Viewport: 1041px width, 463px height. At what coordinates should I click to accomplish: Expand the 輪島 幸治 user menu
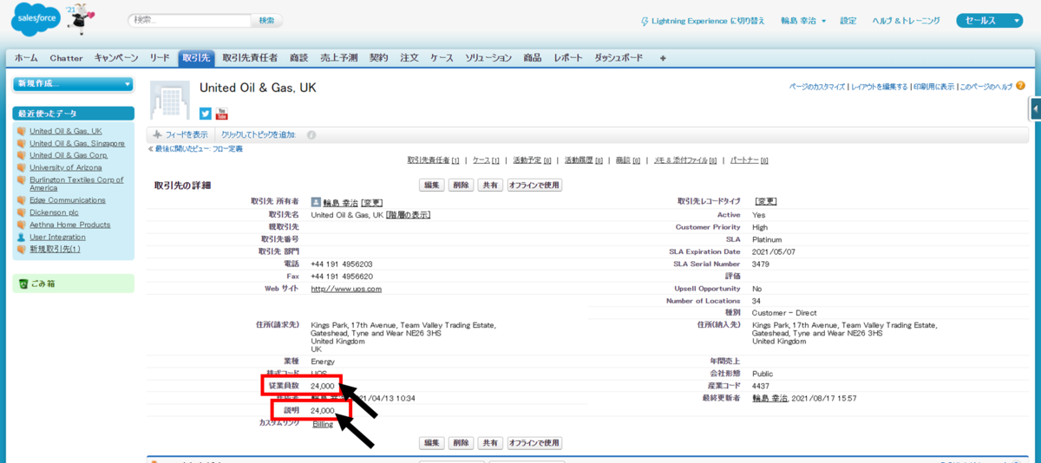802,21
